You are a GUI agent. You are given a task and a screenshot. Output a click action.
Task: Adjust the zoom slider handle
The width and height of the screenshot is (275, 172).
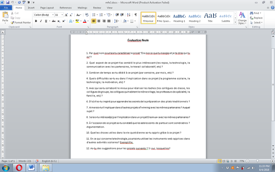pyautogui.click(x=257, y=161)
